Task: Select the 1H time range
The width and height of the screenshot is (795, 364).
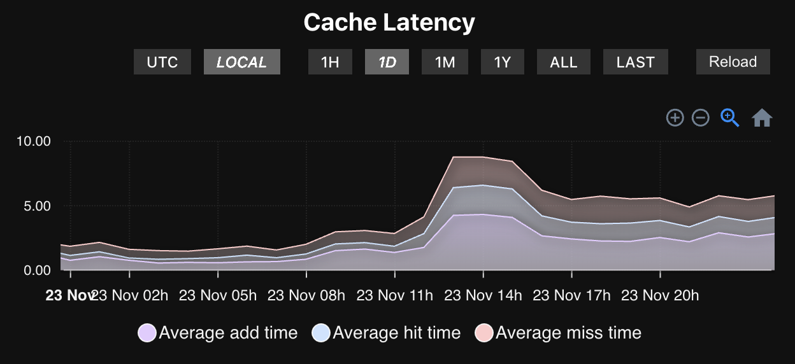Action: pyautogui.click(x=330, y=62)
